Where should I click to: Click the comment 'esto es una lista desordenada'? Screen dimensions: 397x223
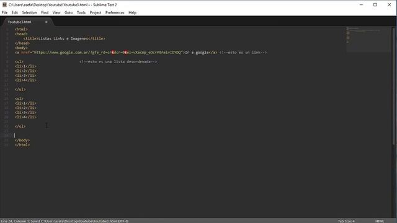[x=118, y=61]
